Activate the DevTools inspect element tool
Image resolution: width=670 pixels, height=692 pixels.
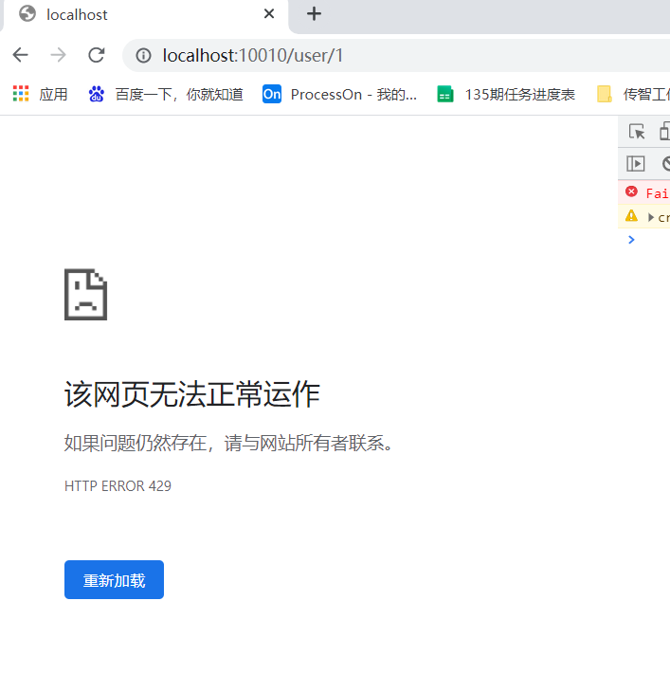pyautogui.click(x=637, y=133)
